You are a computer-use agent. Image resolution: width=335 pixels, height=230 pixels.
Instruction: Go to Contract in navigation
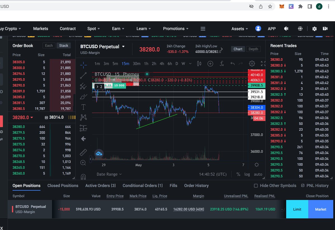pyautogui.click(x=68, y=29)
